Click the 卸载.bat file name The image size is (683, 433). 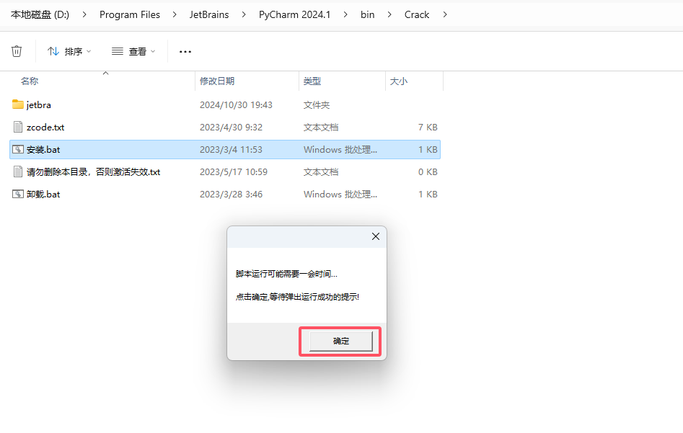pyautogui.click(x=43, y=194)
